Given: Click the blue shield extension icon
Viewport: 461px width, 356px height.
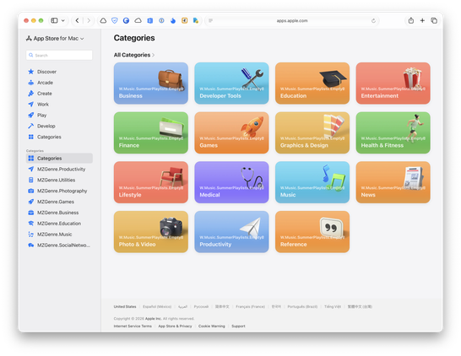Looking at the screenshot, I should pyautogui.click(x=115, y=20).
